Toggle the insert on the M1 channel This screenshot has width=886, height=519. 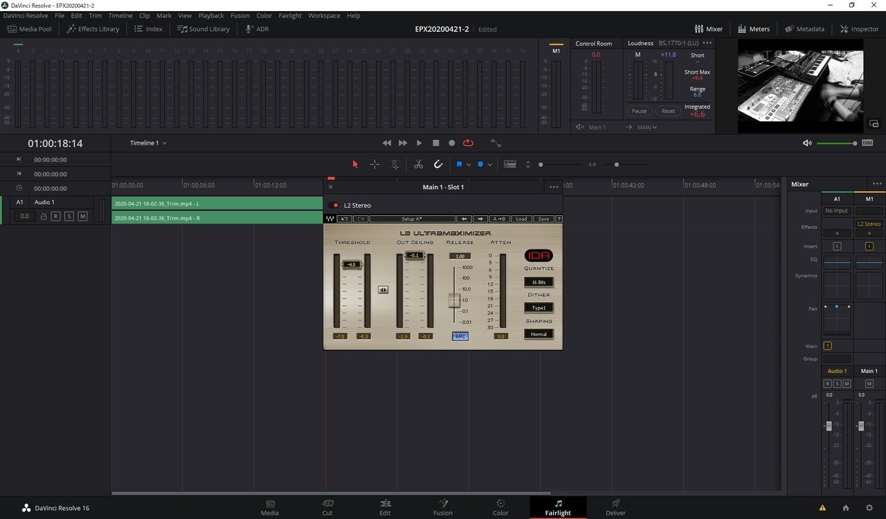[869, 246]
